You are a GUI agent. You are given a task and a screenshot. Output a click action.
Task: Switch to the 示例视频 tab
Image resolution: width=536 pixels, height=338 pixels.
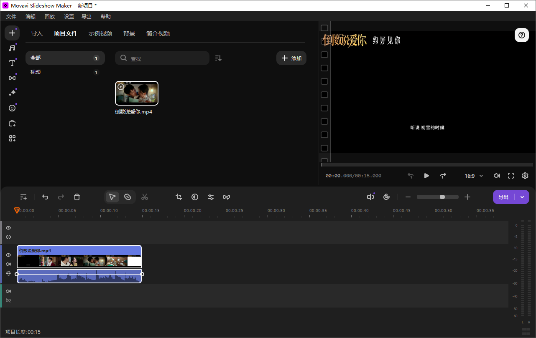[100, 33]
